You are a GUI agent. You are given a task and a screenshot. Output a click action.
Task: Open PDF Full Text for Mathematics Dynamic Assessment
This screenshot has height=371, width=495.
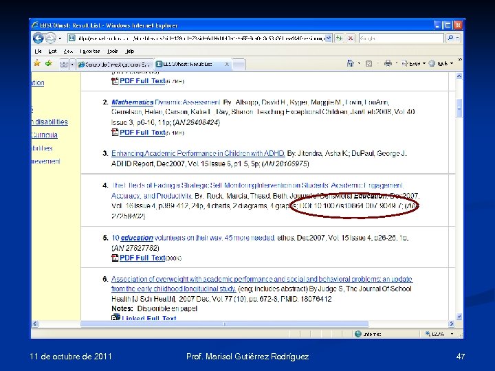[142, 133]
